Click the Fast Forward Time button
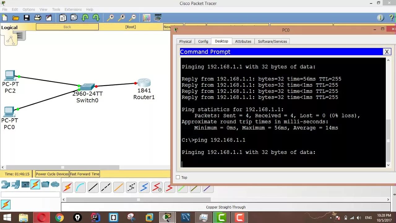The image size is (396, 223). coord(85,174)
